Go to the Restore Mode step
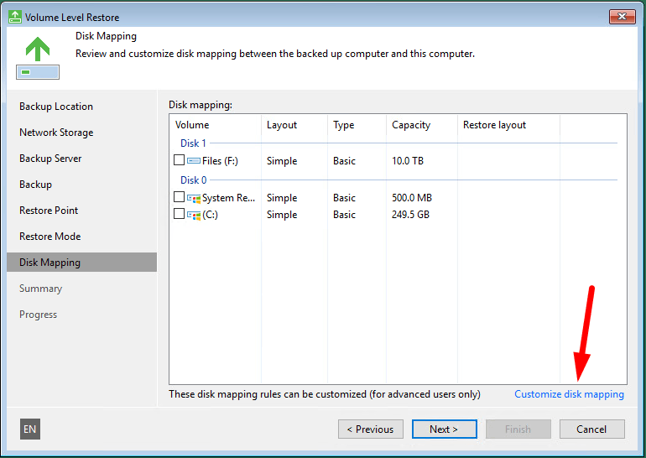Image resolution: width=646 pixels, height=458 pixels. pos(49,236)
